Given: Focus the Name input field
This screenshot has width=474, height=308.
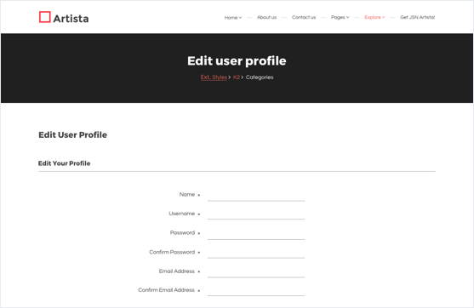Looking at the screenshot, I should (x=256, y=195).
